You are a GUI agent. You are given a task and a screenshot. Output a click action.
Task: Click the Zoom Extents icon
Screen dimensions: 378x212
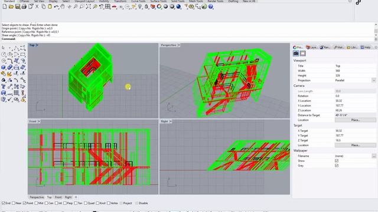(89, 6)
